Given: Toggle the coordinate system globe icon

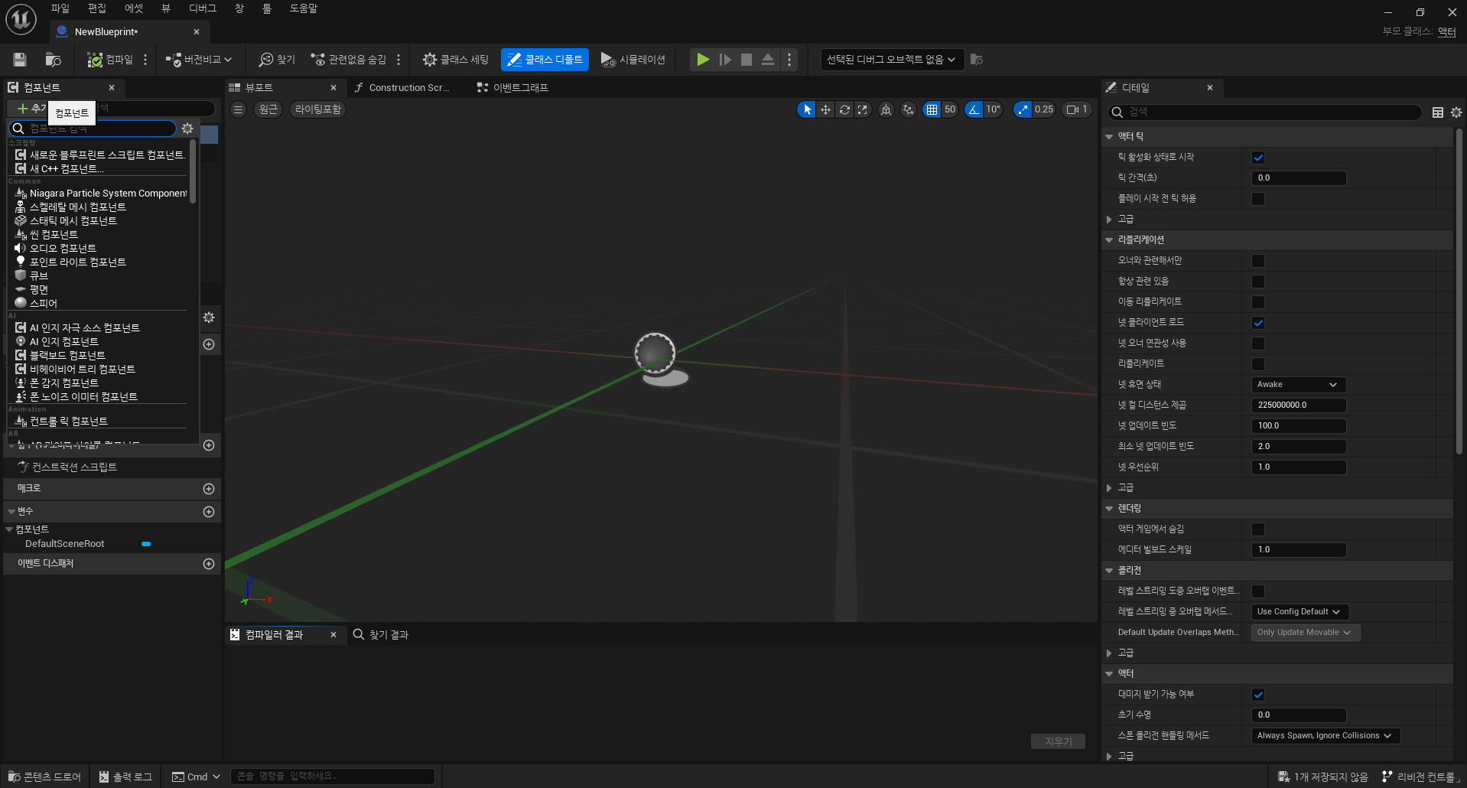Looking at the screenshot, I should pyautogui.click(x=886, y=109).
